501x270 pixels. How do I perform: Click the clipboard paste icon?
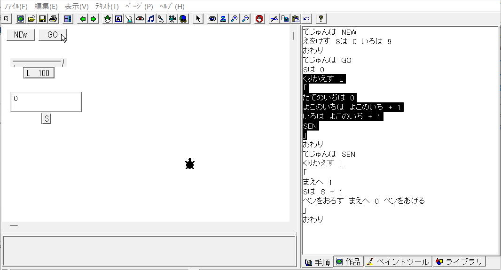click(x=296, y=19)
